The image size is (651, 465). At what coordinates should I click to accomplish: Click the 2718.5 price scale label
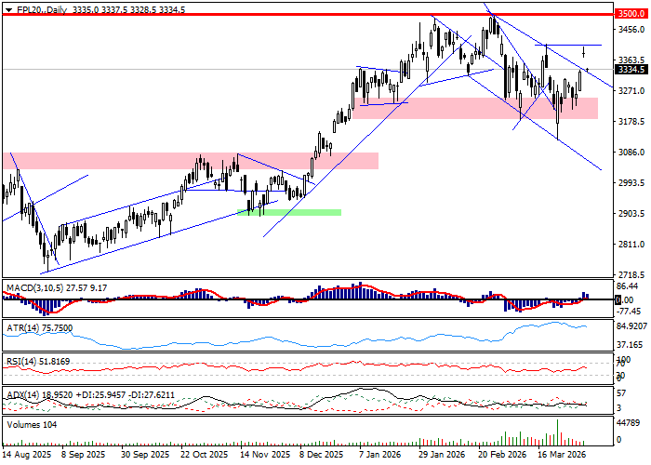631,275
